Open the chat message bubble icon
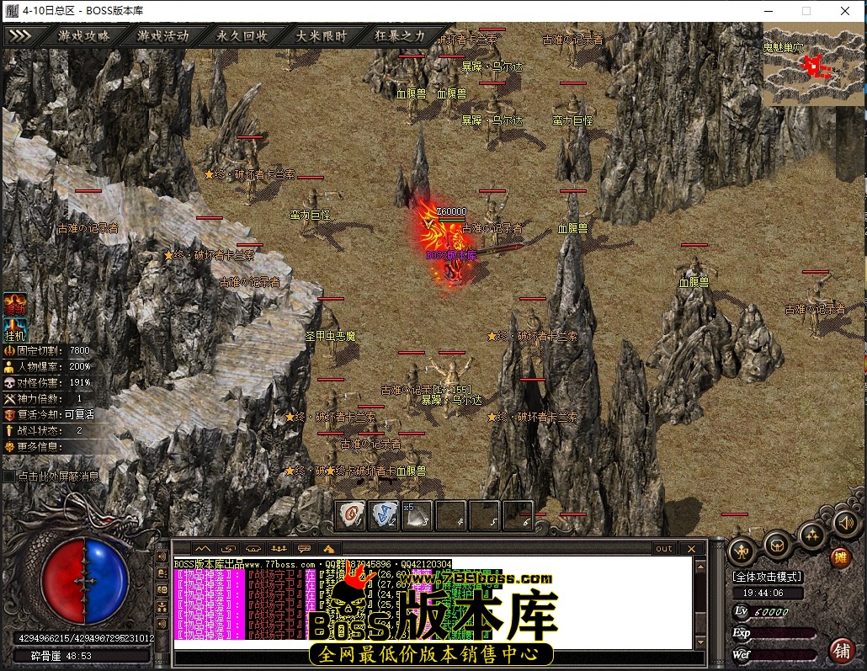This screenshot has height=671, width=867. pos(304,549)
